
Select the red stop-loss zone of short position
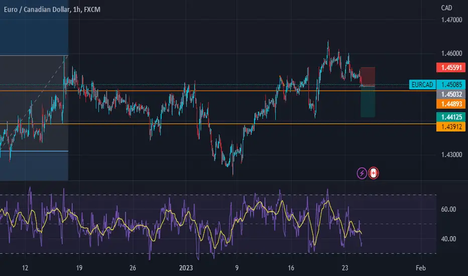tap(368, 77)
